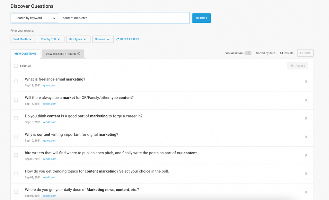The height and width of the screenshot is (200, 329).
Task: Click Reset Filters link
Action: click(x=128, y=39)
